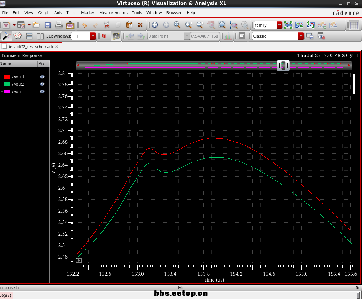The width and height of the screenshot is (362, 299).
Task: Open the new graph window dropdown arrow
Action: coord(14,25)
